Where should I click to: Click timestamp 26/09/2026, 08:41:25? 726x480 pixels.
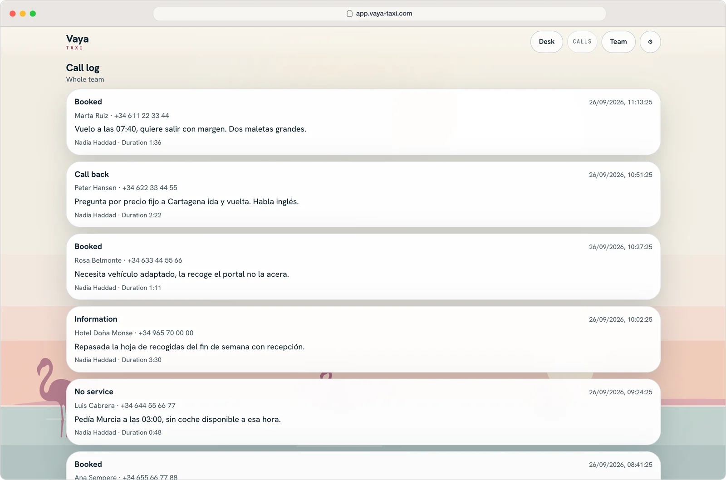pos(620,465)
